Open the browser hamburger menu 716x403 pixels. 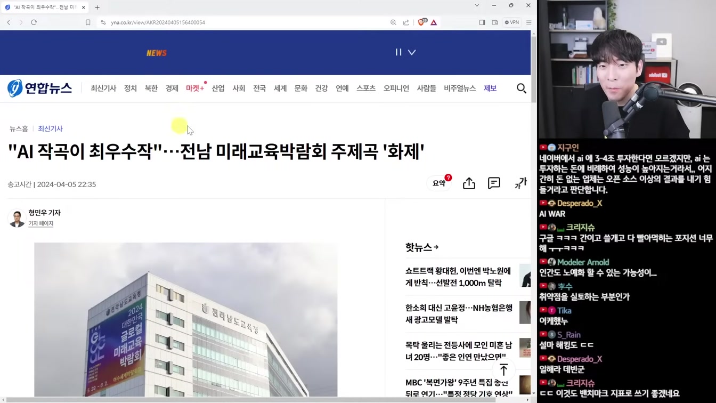coord(528,22)
